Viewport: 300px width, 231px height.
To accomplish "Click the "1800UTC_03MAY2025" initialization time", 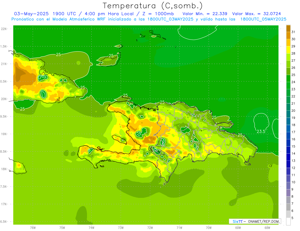I will tap(170, 19).
